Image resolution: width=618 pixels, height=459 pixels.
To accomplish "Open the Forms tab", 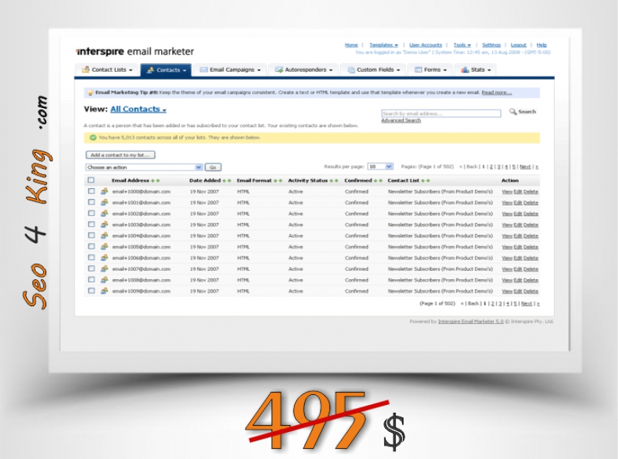I will [430, 70].
